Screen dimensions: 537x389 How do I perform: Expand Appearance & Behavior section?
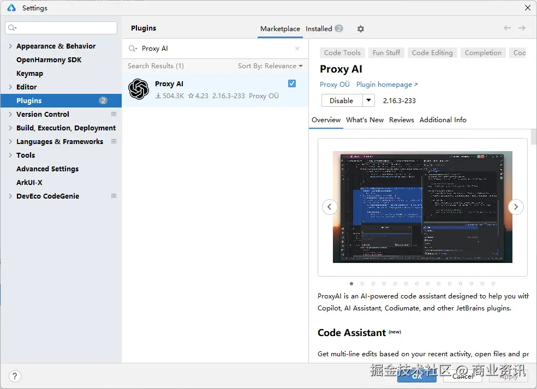pyautogui.click(x=10, y=46)
